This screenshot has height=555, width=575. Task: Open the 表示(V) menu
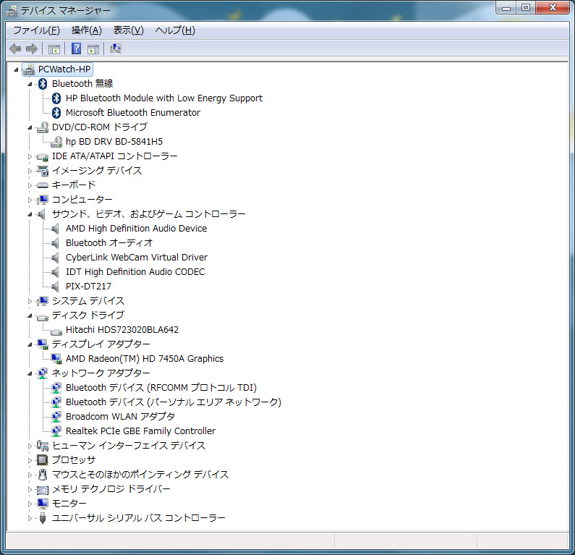tap(128, 30)
